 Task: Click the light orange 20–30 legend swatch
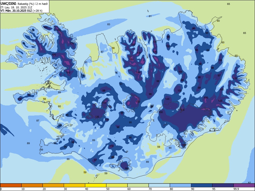(53, 185)
